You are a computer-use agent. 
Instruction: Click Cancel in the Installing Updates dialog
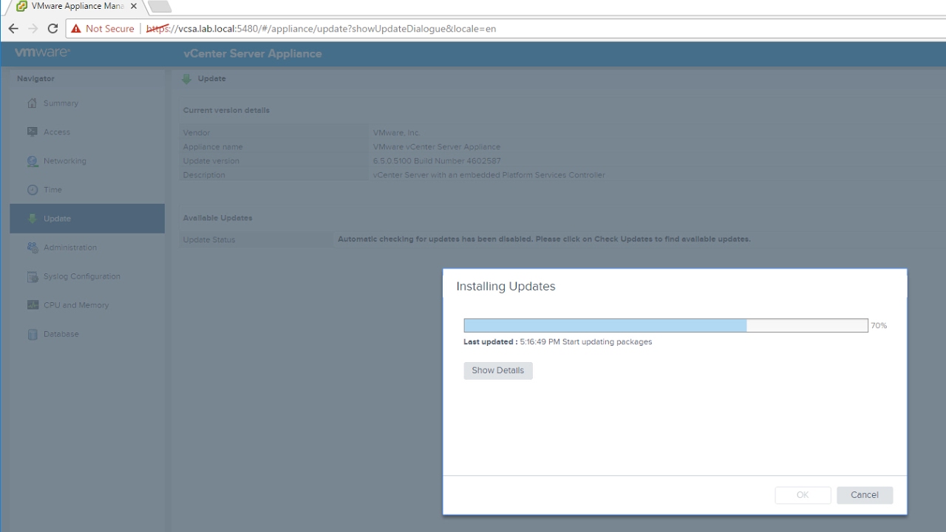tap(865, 495)
